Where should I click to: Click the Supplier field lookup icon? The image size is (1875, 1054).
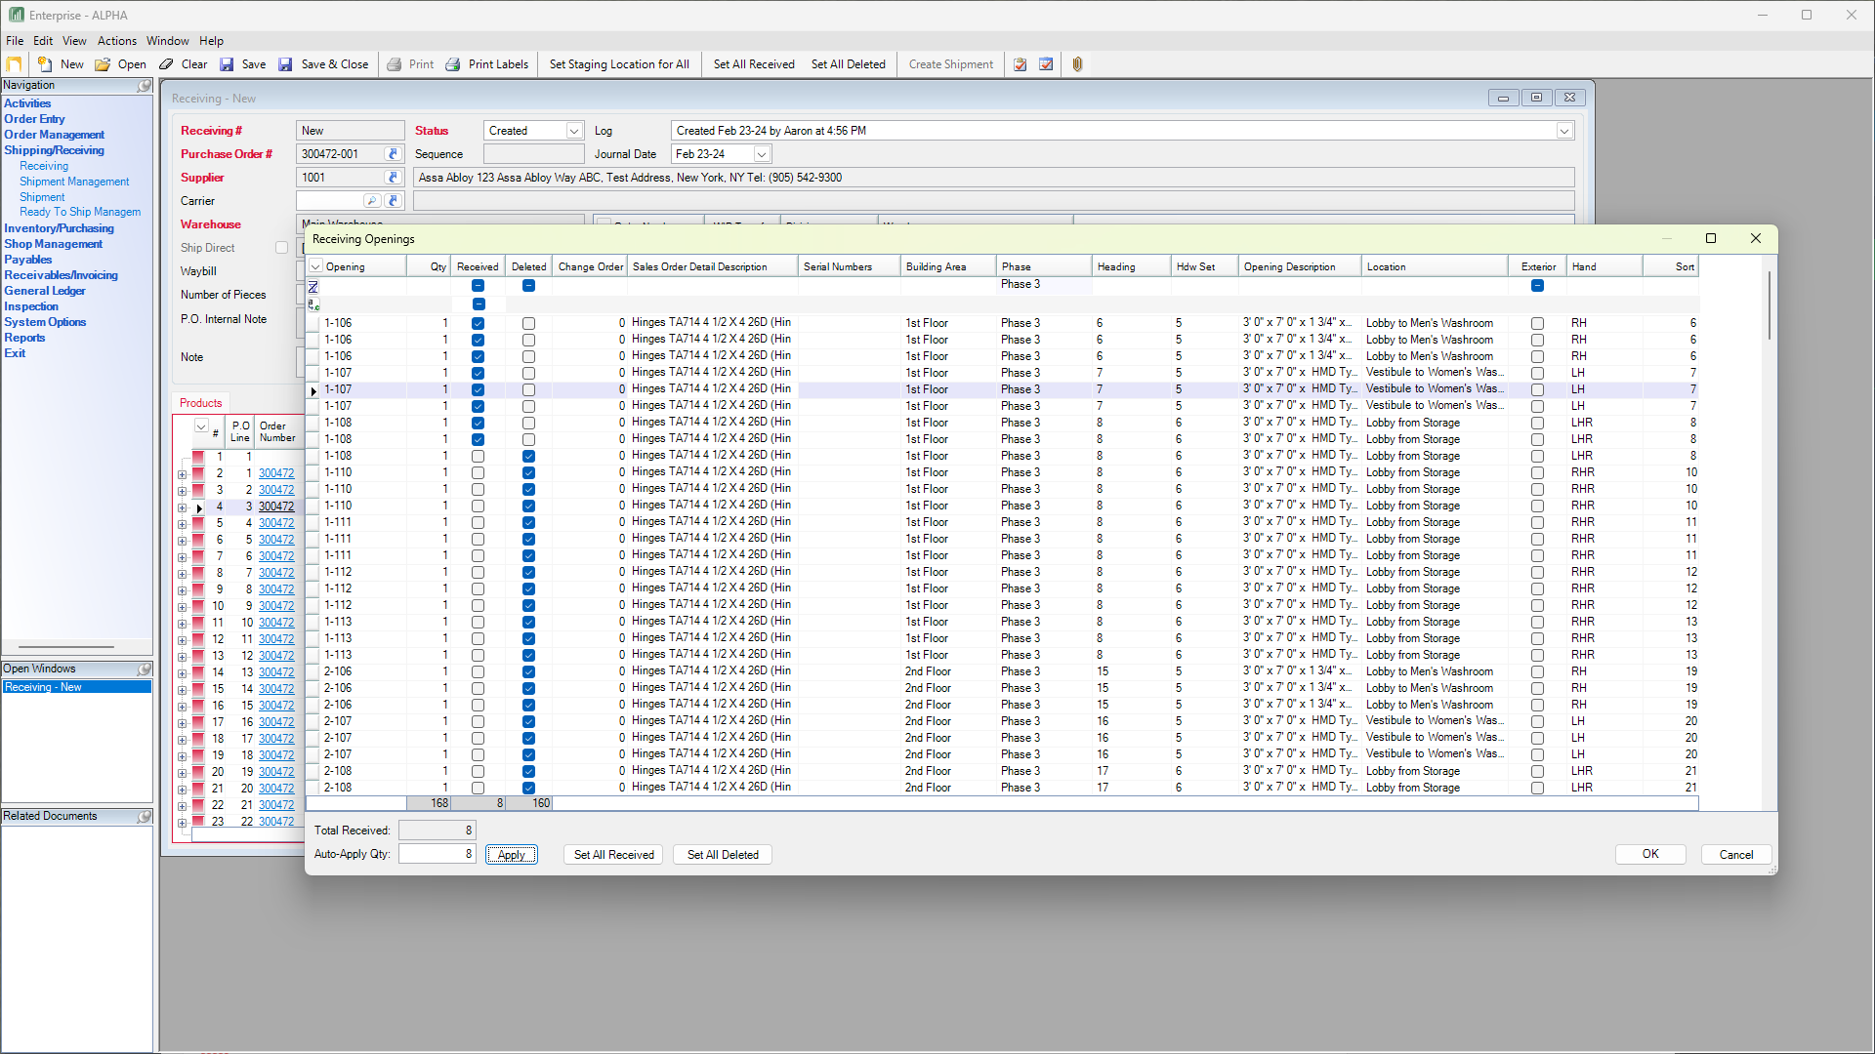point(393,178)
